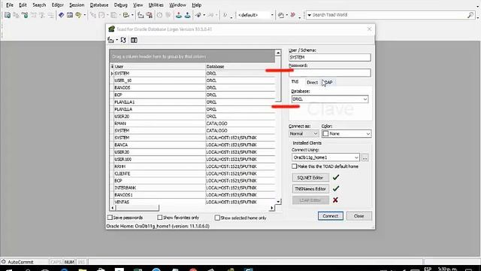
Task: Click the grid's scroll-right arrow
Action: click(x=271, y=208)
